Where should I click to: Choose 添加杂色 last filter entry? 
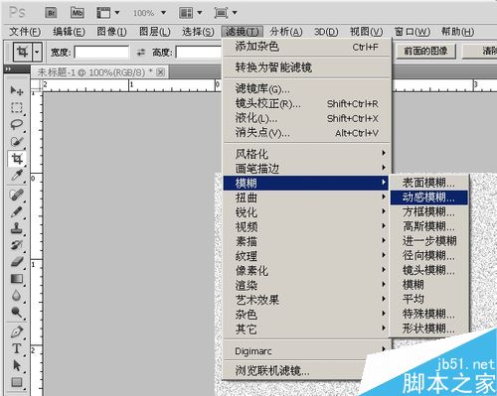306,47
